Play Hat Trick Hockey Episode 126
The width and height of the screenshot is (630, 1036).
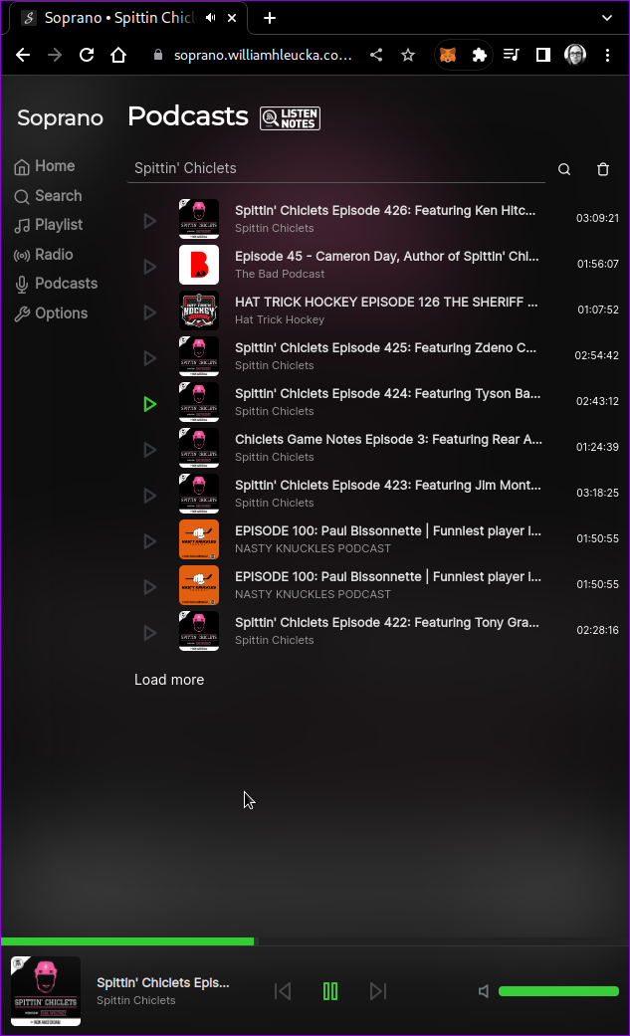150,312
